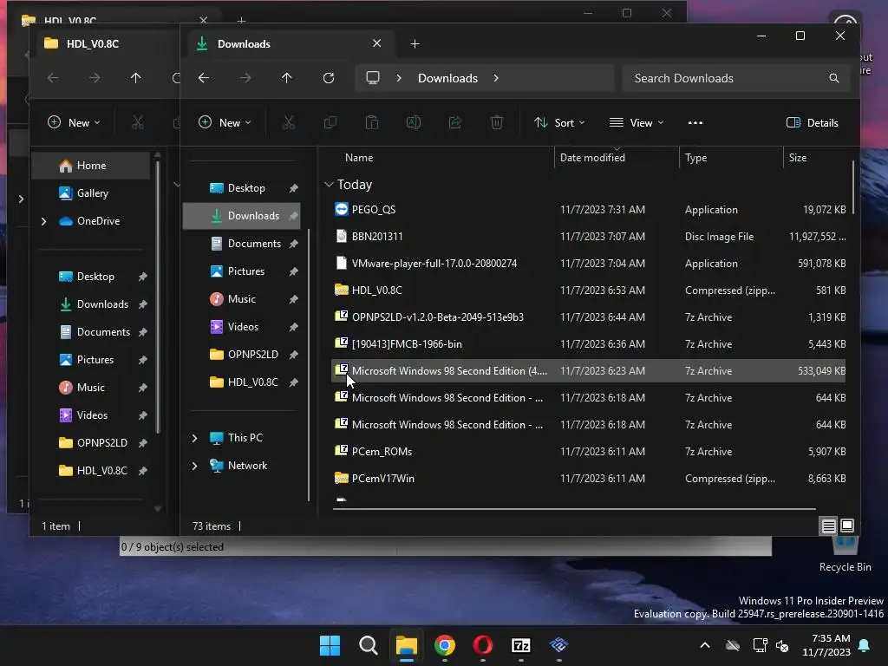Screen dimensions: 888x666
Task: Click the Search Downloads field
Action: point(735,78)
